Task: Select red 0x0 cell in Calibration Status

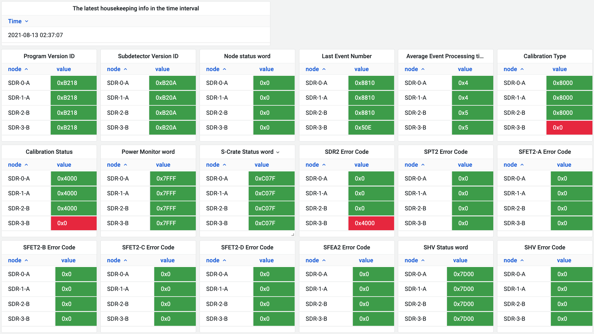Action: [74, 223]
